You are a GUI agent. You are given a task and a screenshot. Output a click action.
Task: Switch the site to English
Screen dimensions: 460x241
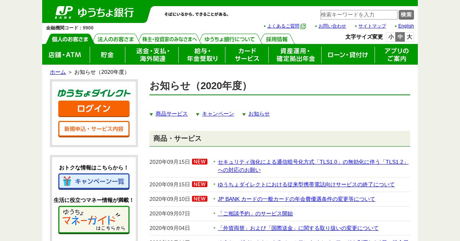click(406, 26)
